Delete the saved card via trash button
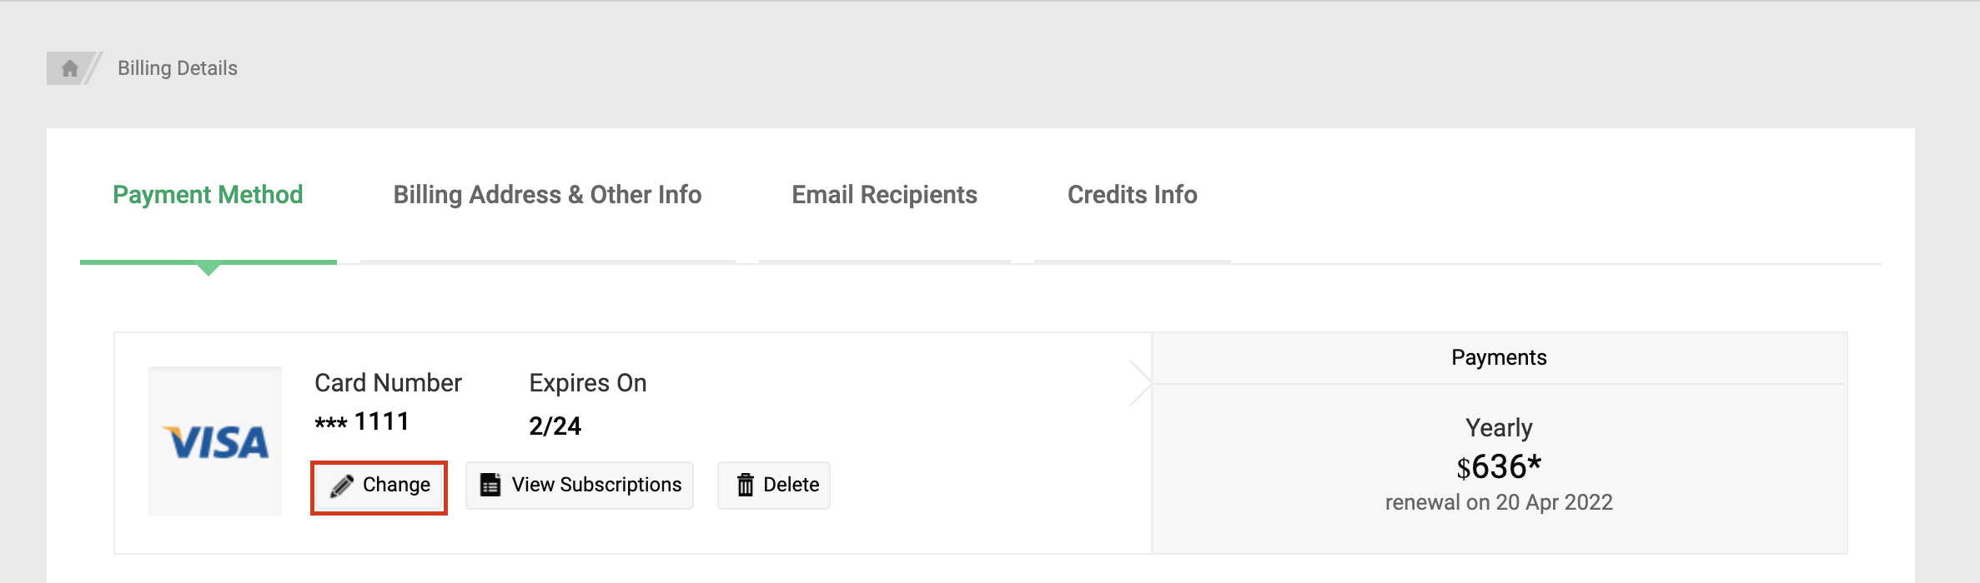Viewport: 1980px width, 583px height. (x=774, y=486)
